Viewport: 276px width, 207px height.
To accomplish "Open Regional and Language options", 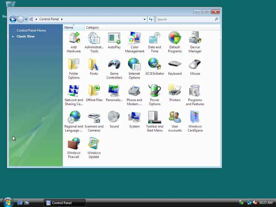I will [x=74, y=122].
